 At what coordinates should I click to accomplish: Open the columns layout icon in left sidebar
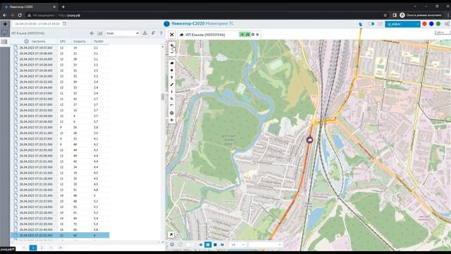coord(4,42)
